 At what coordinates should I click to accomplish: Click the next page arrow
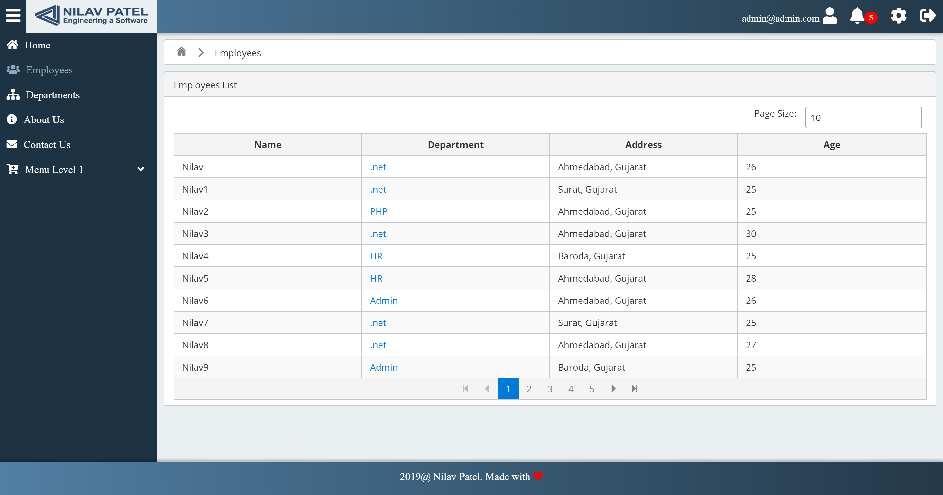(x=614, y=389)
